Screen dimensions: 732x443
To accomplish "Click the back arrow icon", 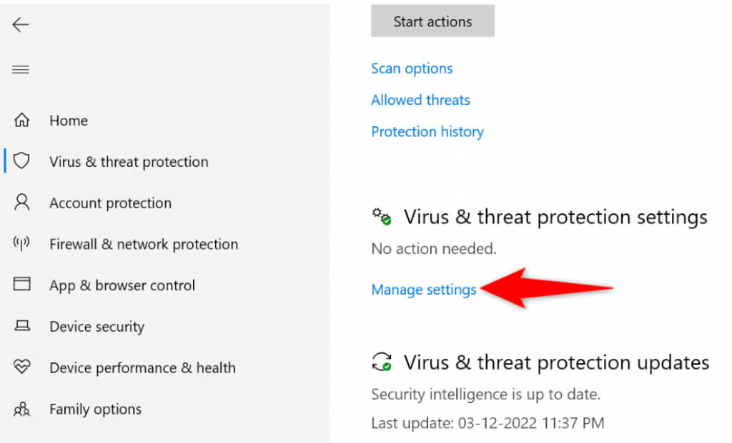I will pyautogui.click(x=21, y=25).
